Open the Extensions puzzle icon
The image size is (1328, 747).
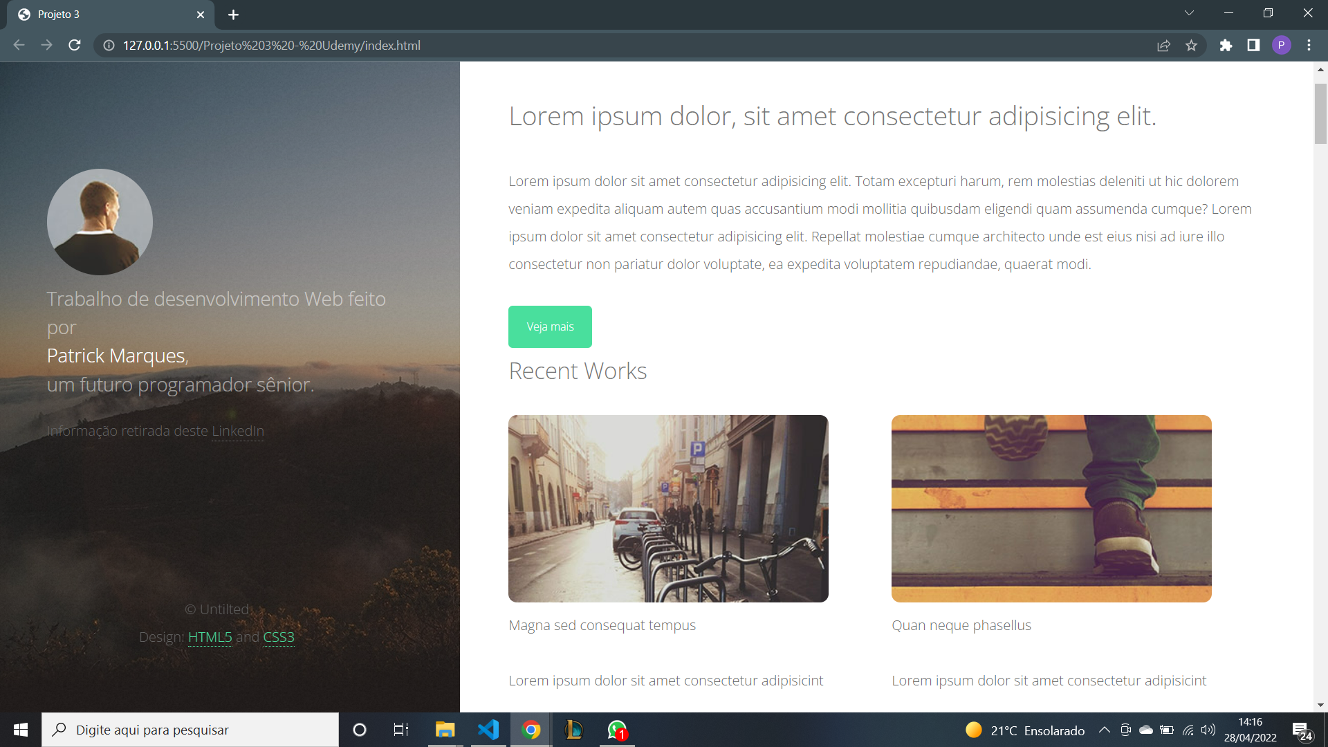(1226, 46)
